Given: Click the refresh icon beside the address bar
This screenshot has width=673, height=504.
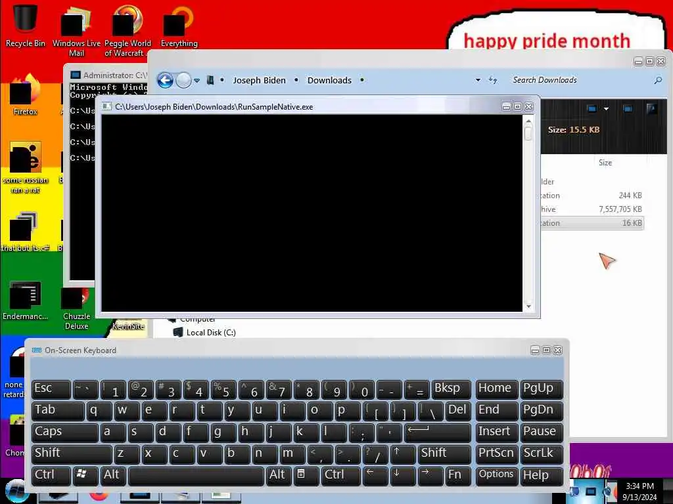Looking at the screenshot, I should tap(493, 80).
